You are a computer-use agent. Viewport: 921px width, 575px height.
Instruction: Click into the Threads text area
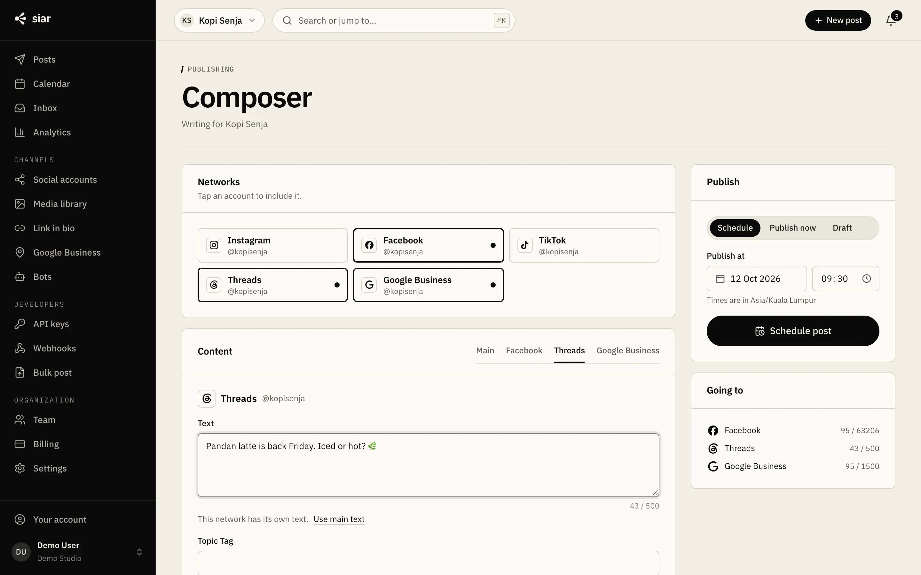click(428, 465)
